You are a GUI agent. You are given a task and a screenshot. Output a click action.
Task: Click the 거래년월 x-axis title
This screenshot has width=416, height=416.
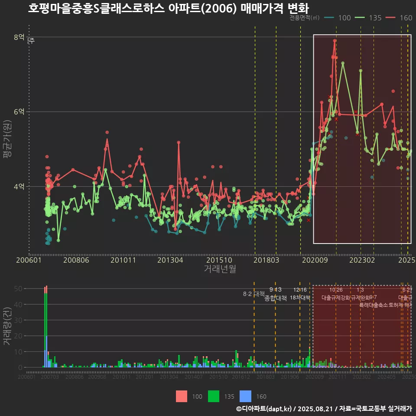click(220, 269)
